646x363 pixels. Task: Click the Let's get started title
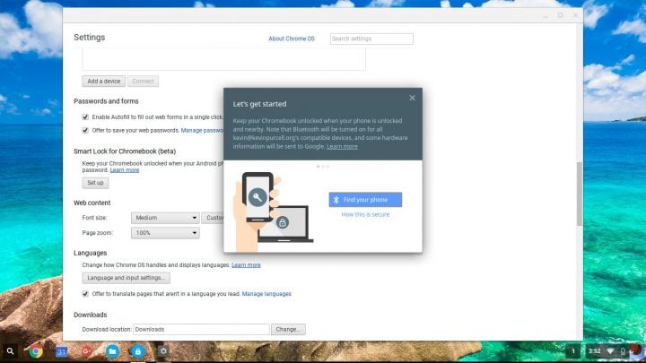pos(259,104)
